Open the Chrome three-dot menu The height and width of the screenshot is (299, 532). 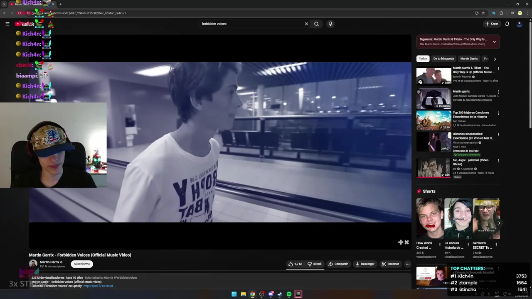[x=527, y=13]
